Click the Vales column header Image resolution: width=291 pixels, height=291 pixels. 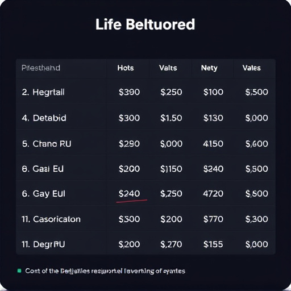point(251,68)
